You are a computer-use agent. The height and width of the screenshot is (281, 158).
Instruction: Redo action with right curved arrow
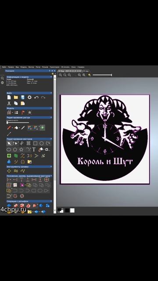43,97
